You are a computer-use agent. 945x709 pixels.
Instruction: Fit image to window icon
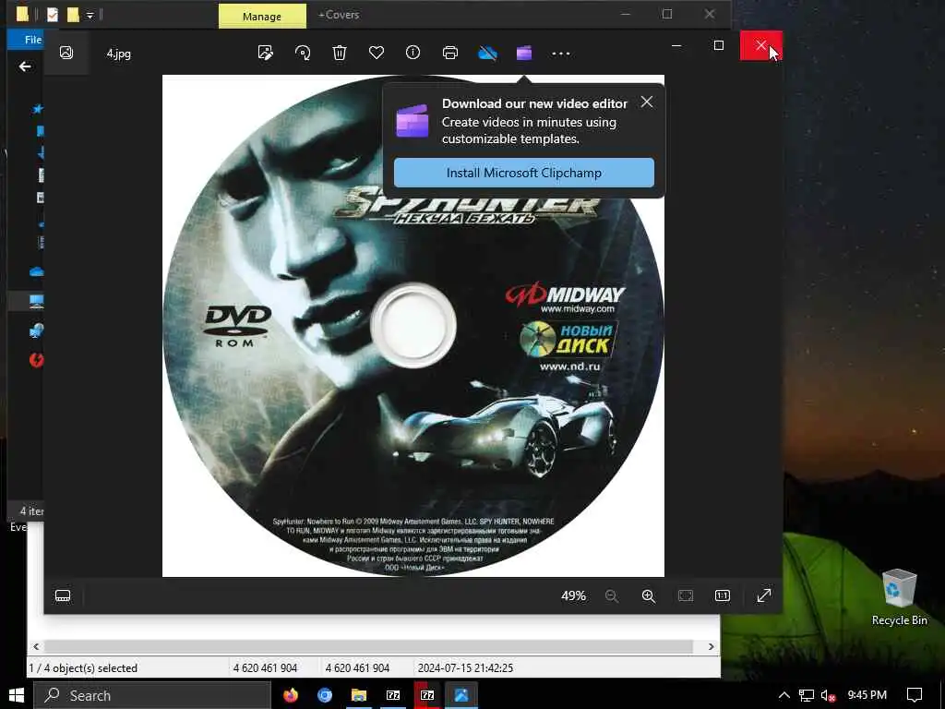[x=686, y=595]
